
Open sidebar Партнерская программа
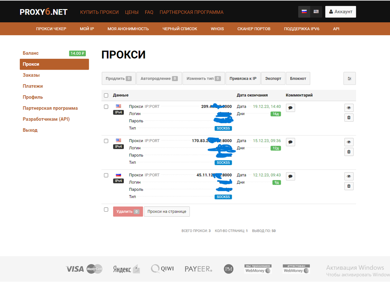coord(50,108)
